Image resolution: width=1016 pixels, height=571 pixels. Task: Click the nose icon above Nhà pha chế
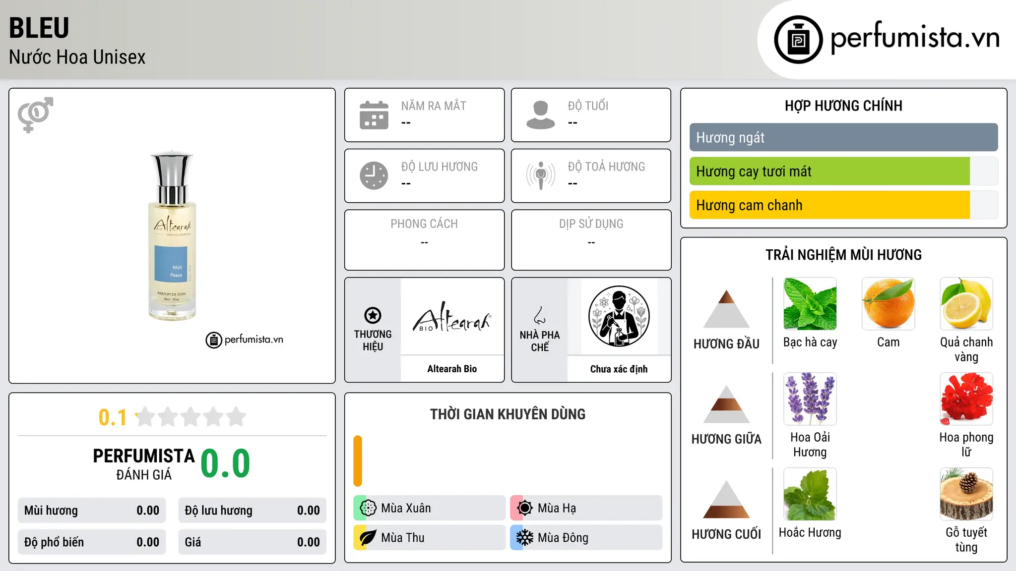coord(540,315)
